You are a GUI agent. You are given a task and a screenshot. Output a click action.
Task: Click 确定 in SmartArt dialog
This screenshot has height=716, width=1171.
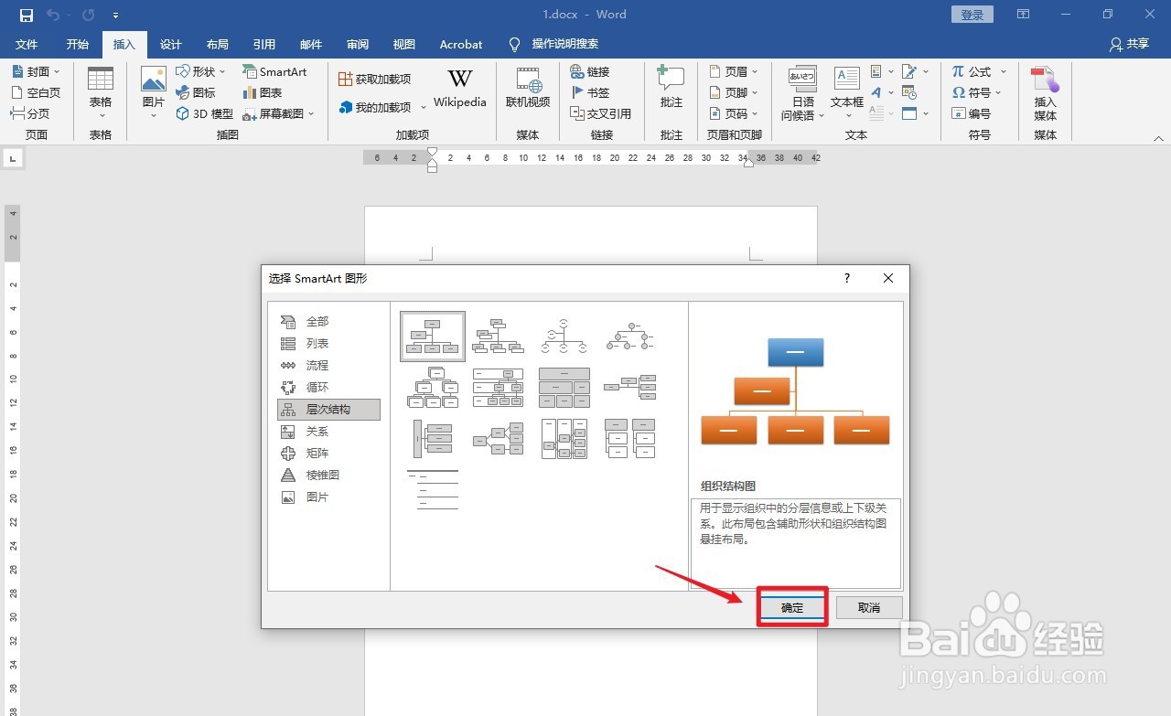click(x=792, y=607)
